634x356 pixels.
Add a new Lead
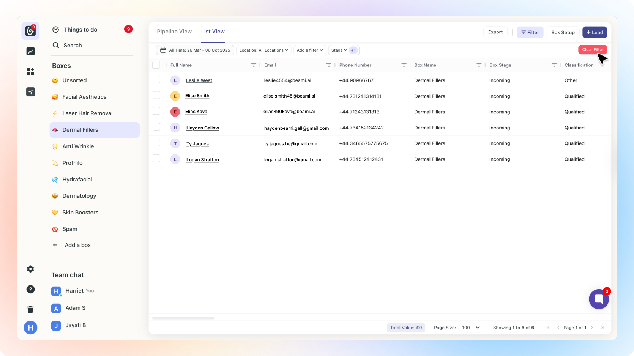[595, 32]
